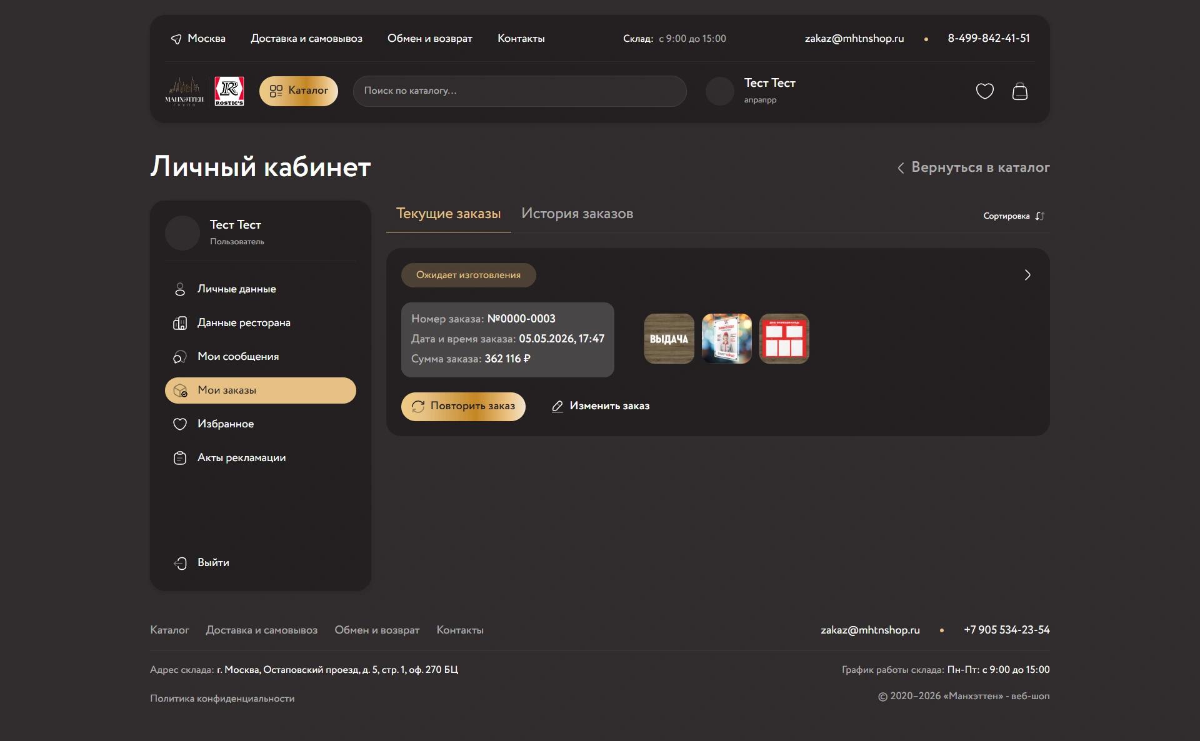Open footer Доставка и самовывоз link
The height and width of the screenshot is (741, 1200).
[x=262, y=630]
